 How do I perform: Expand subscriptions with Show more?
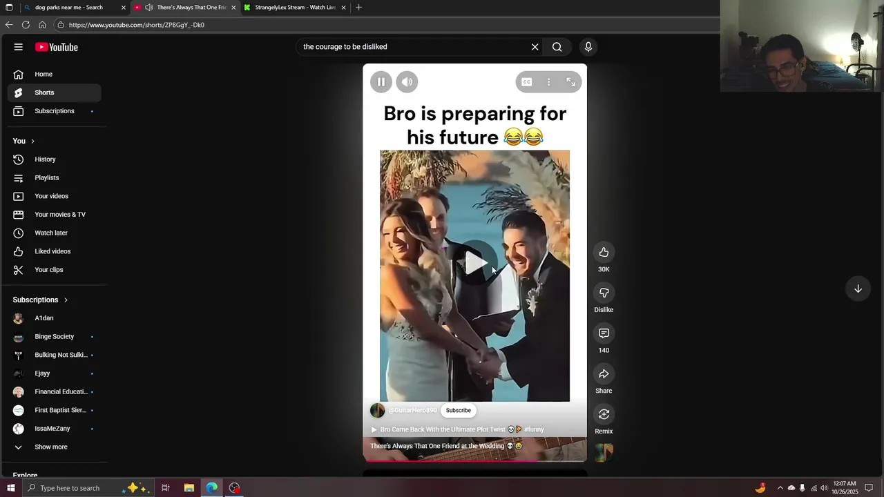[54, 447]
